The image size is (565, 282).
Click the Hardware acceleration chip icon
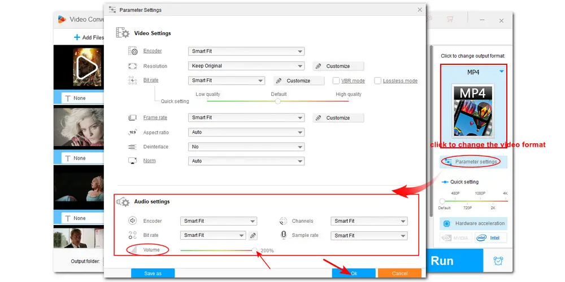pos(446,223)
